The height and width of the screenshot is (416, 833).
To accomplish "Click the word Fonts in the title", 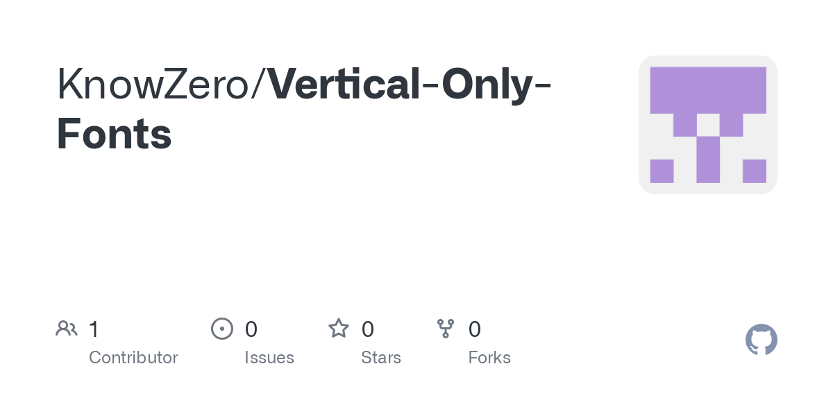I will pyautogui.click(x=115, y=134).
